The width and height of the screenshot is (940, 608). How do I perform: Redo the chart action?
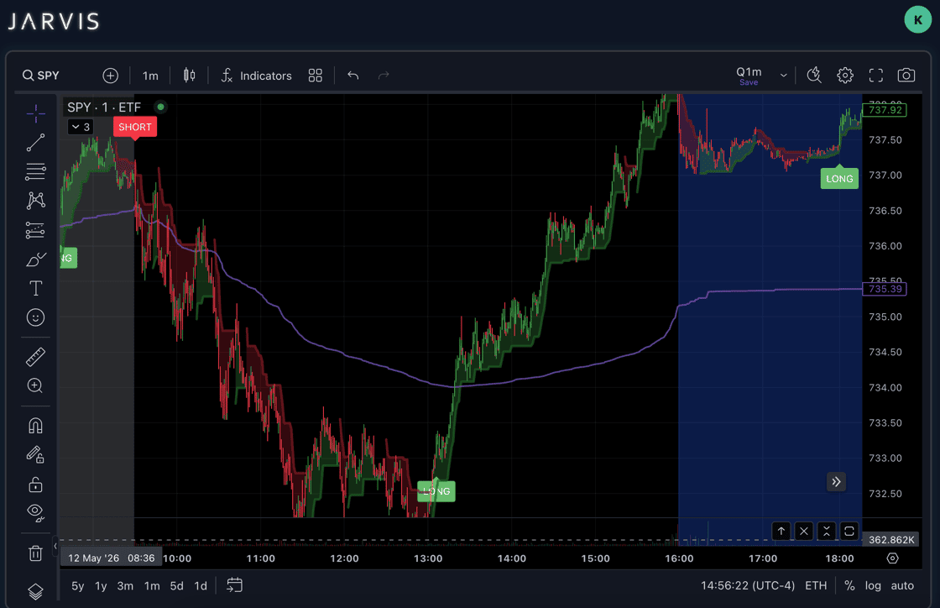[384, 76]
